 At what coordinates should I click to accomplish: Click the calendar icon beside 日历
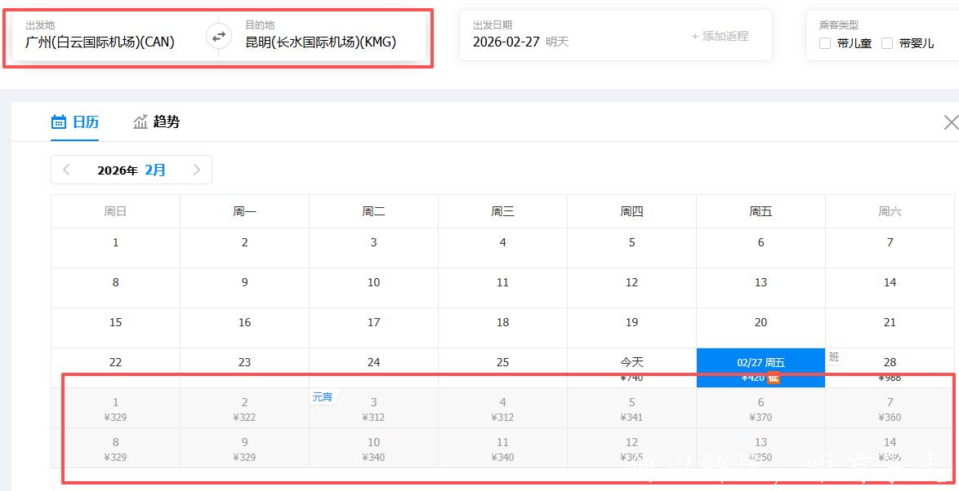pos(59,122)
